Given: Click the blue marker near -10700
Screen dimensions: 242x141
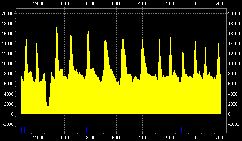Looking at the screenshot, I should (x=55, y=129).
